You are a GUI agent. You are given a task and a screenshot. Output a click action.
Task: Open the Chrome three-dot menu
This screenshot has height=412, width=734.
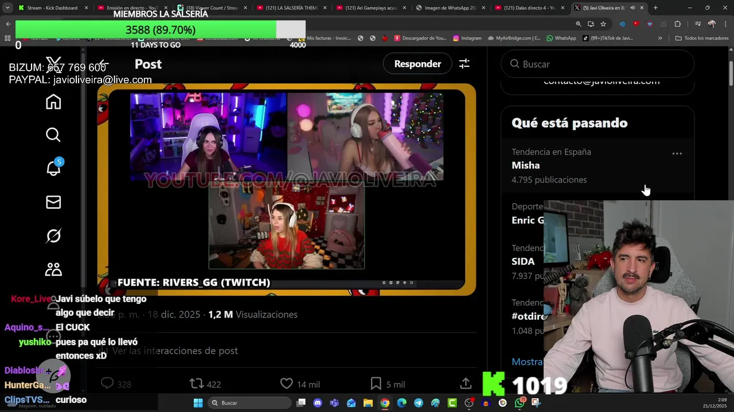725,24
